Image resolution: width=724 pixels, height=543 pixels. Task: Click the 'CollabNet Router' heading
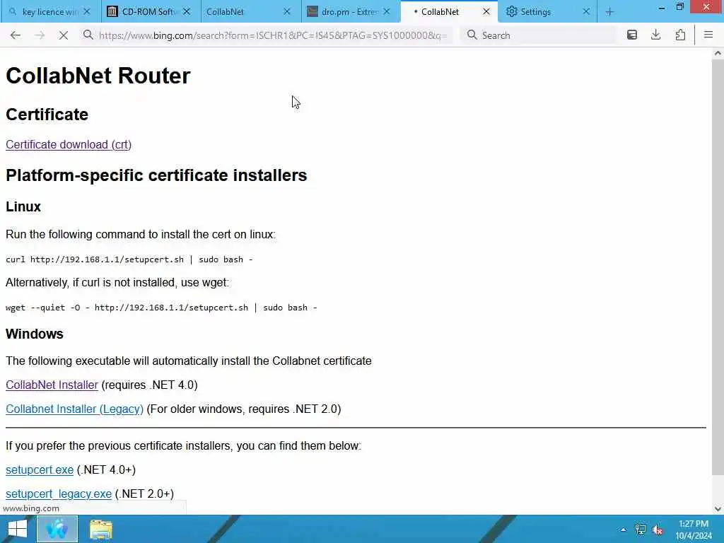98,76
